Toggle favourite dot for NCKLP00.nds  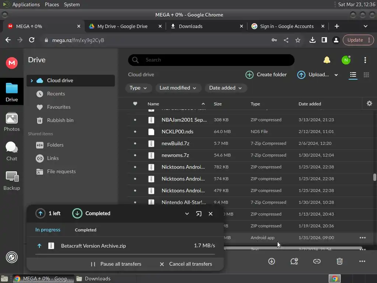coord(135,132)
